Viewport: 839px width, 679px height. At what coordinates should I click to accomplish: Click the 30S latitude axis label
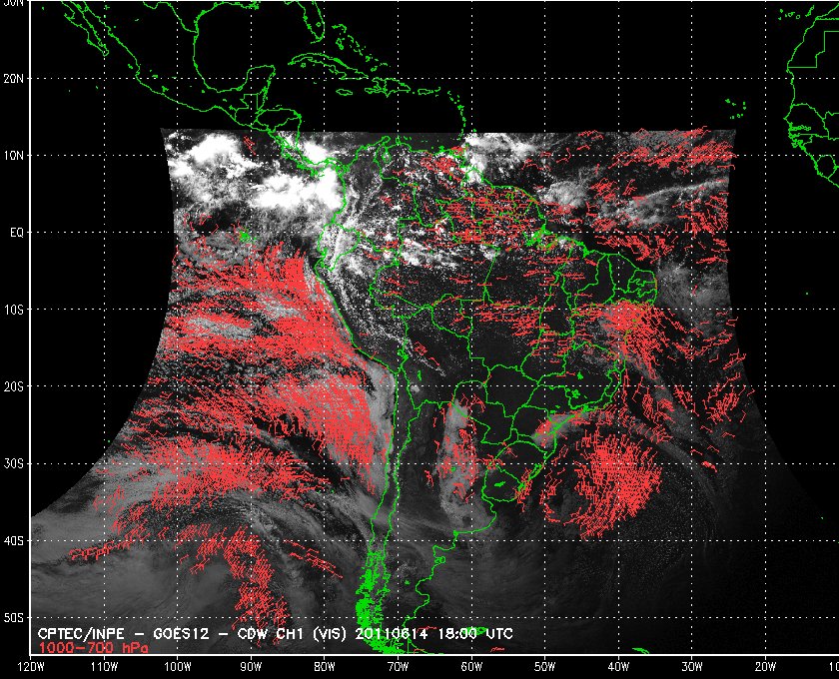coord(13,463)
